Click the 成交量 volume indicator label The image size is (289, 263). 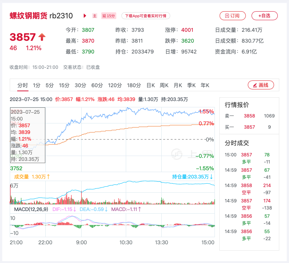coord(21,177)
